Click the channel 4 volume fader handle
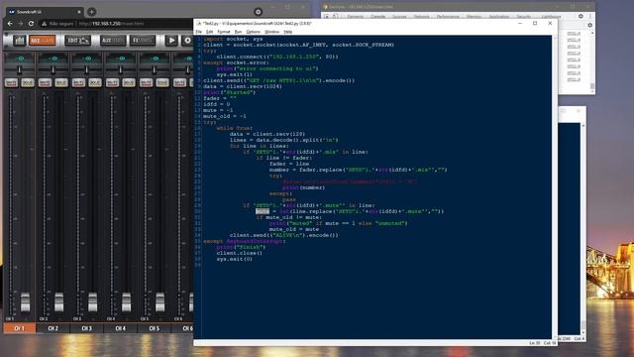 [x=126, y=301]
